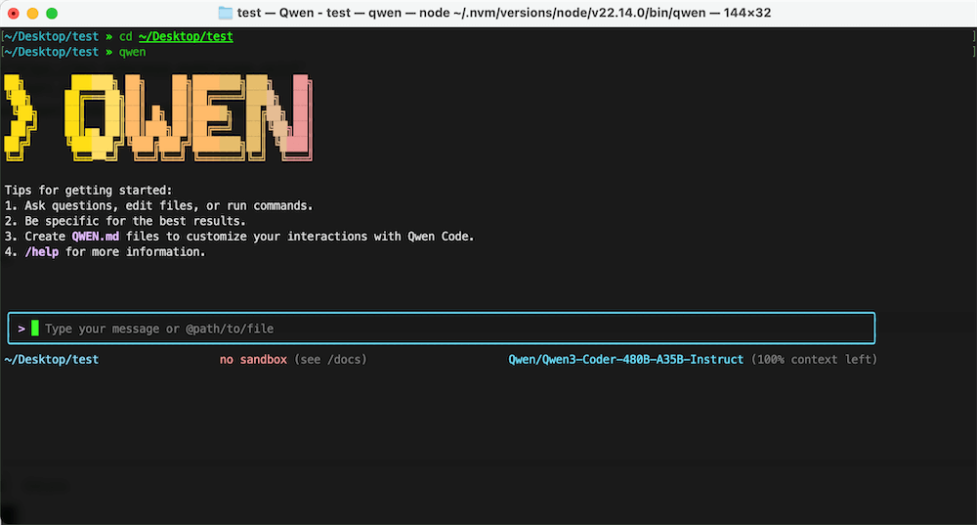Click the 'no sandbox' status indicator

pos(253,360)
